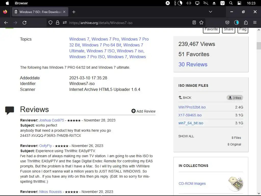
Task: Click Add Review
Action: (x=143, y=111)
